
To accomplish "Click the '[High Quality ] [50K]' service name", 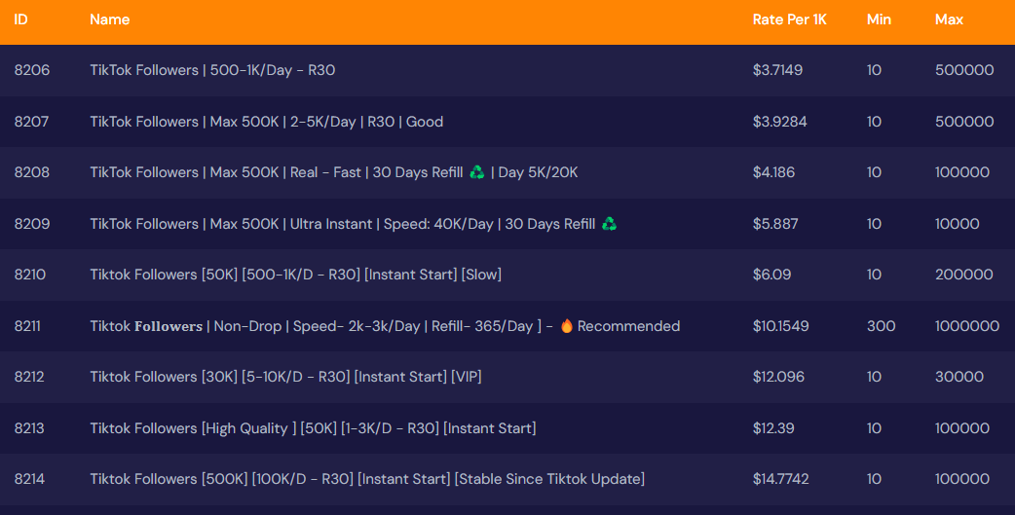I will 313,428.
